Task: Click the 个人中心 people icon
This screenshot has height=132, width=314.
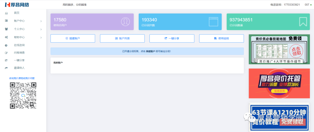Action: [x=6, y=29]
